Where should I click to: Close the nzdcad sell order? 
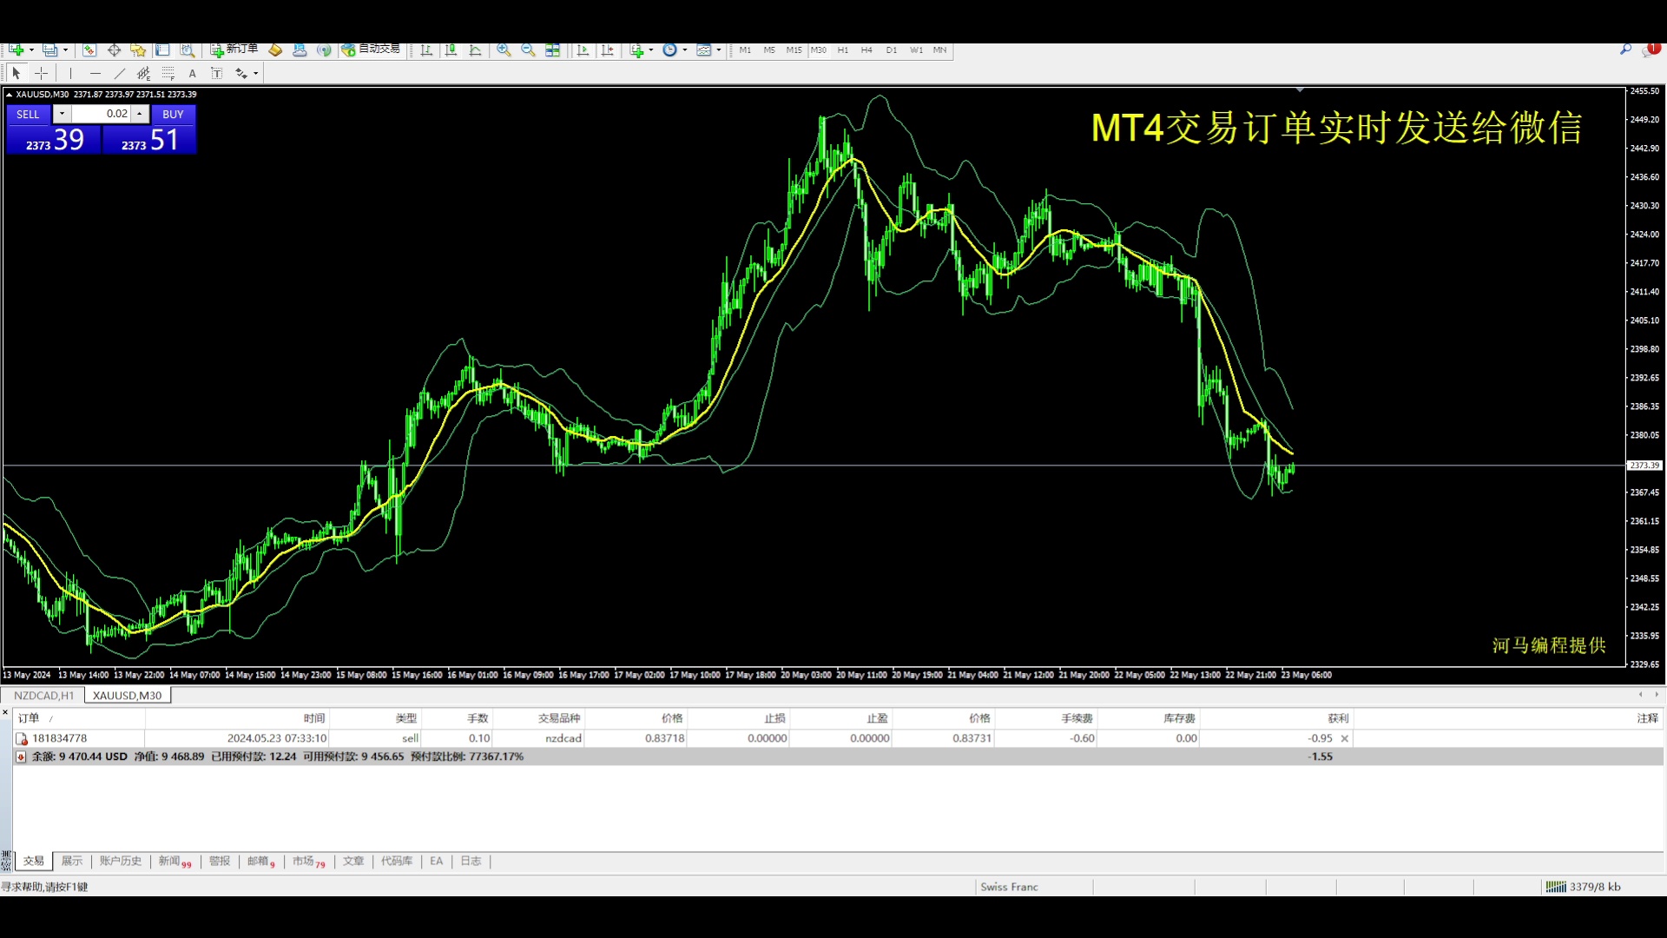(x=1345, y=738)
